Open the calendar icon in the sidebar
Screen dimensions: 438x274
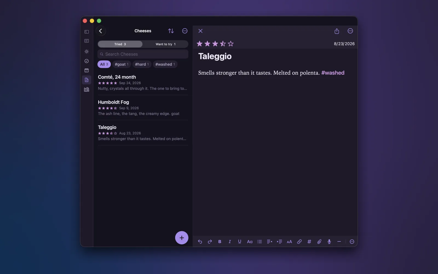coord(87,70)
